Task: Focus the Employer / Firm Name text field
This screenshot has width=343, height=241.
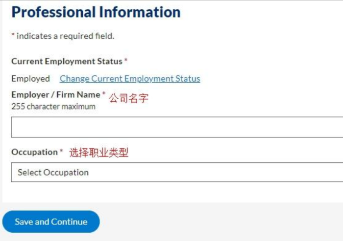Action: coord(176,127)
